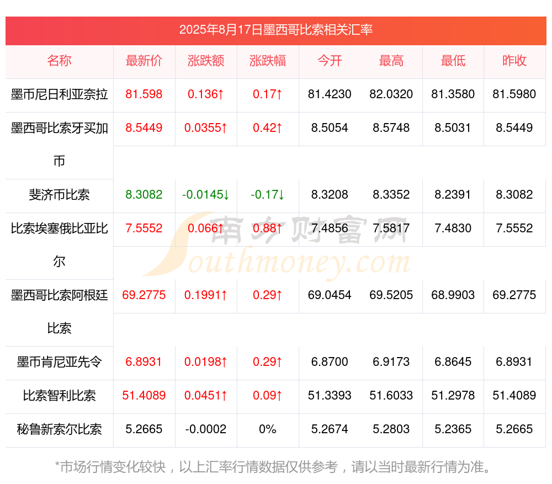Click latest price 51.4089 in red
Screen dimensions: 552x484
click(x=144, y=396)
